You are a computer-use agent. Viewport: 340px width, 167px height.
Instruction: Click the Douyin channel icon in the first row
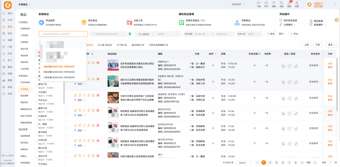pos(296,66)
